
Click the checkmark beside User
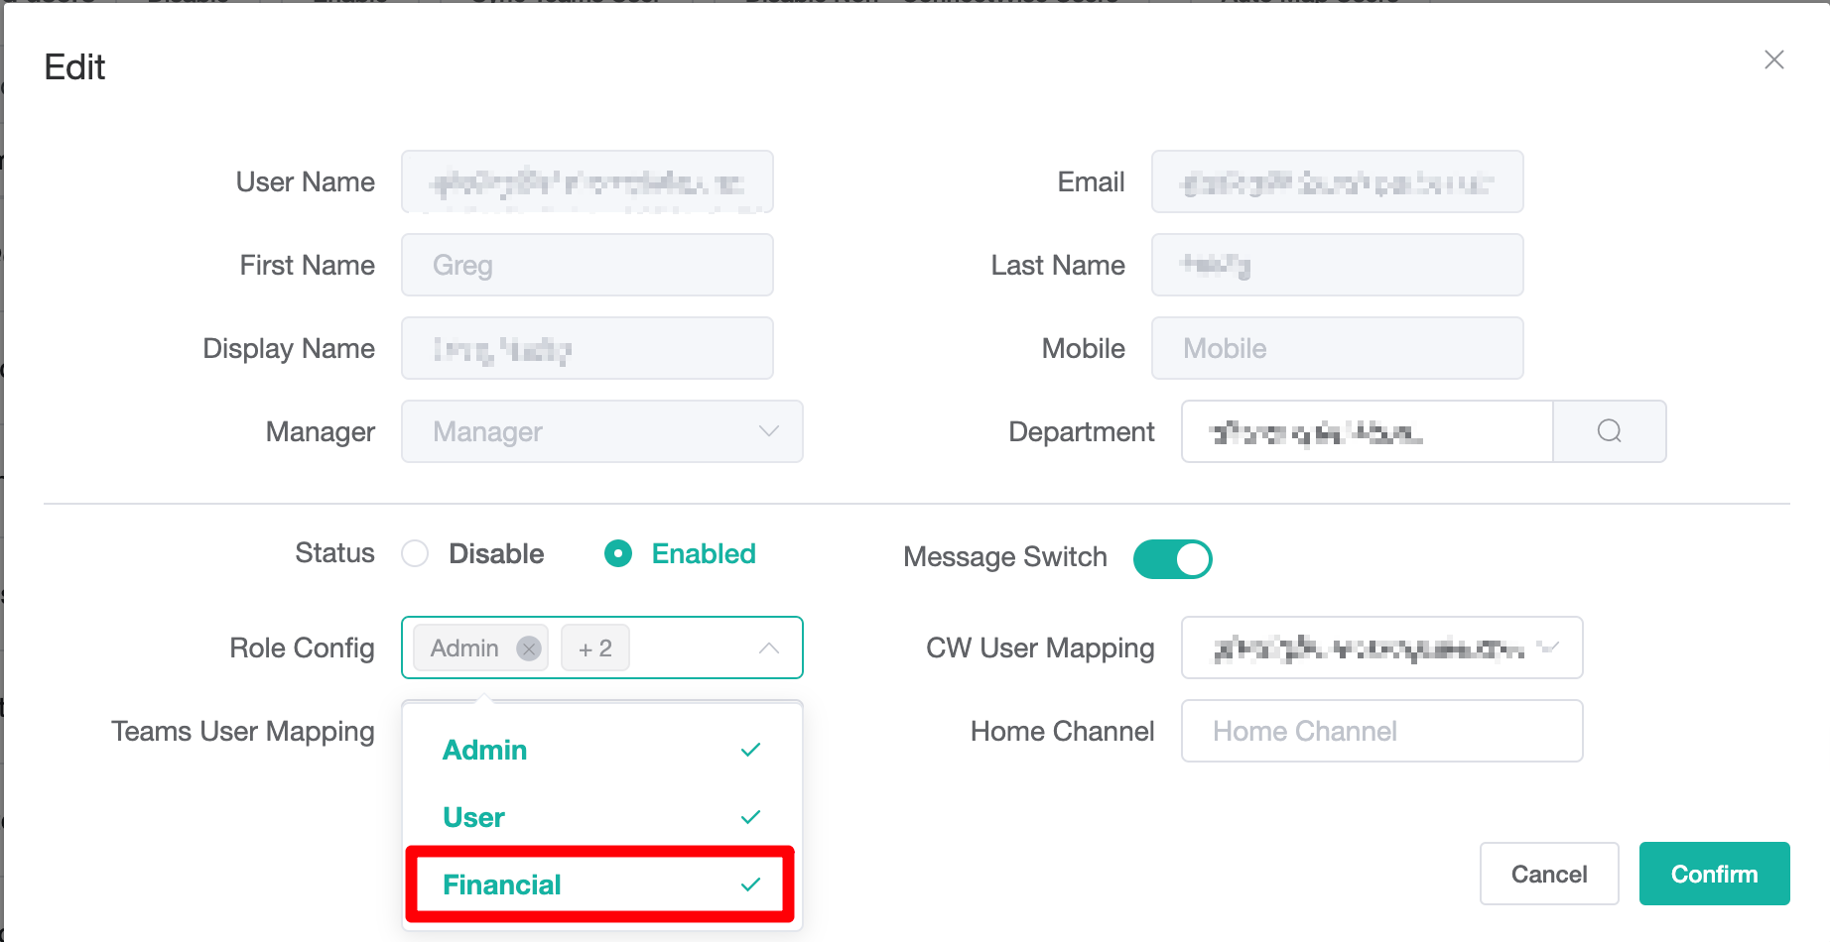(x=751, y=817)
